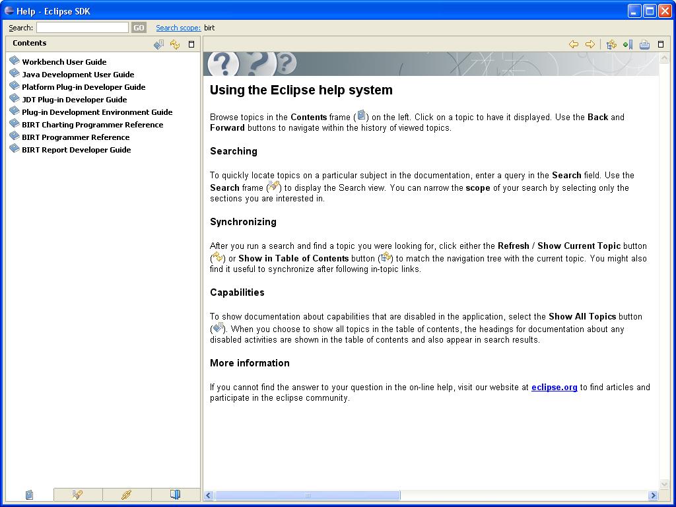Maximize the Contents panel
This screenshot has height=507, width=676.
(191, 44)
